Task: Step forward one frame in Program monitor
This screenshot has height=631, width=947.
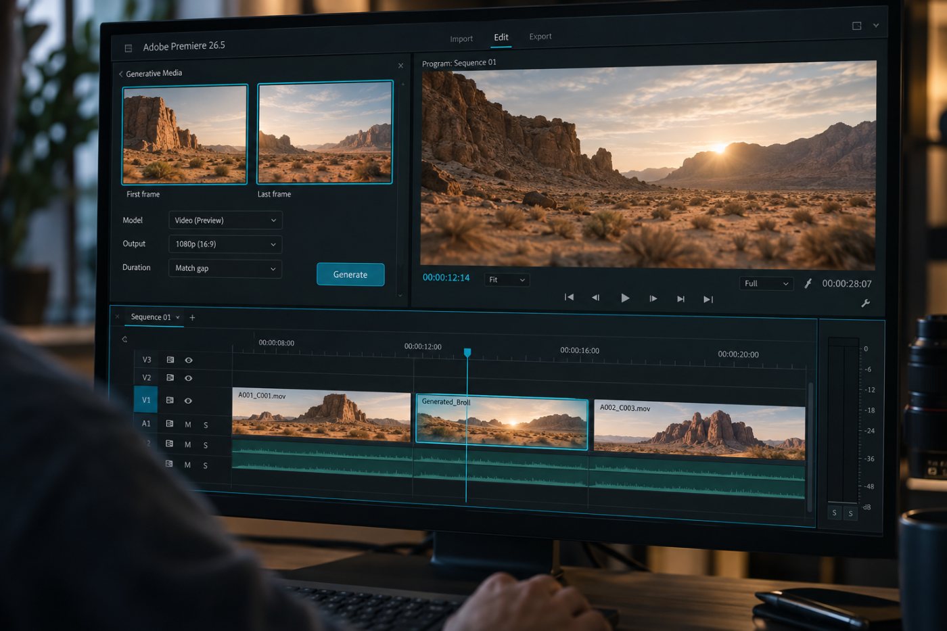Action: (x=653, y=298)
